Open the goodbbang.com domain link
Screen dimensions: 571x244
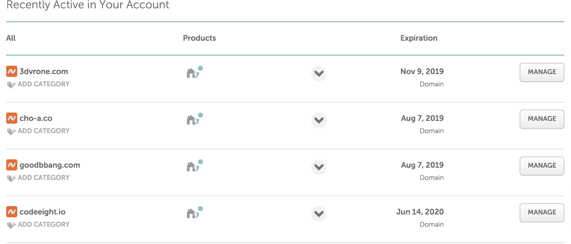[50, 165]
